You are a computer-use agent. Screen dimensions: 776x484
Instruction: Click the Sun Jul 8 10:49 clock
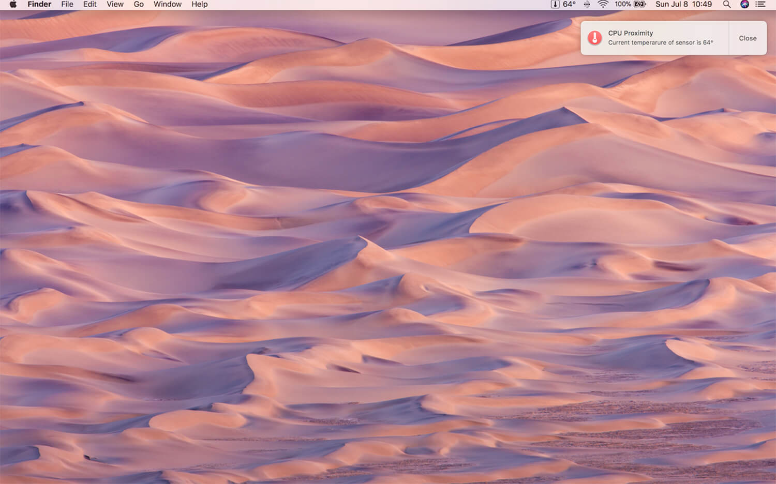(x=683, y=4)
